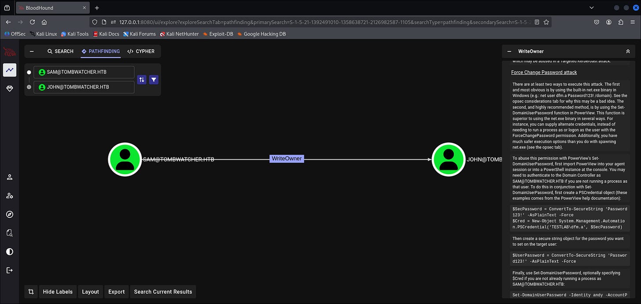Select the BloodHound browser tab
The height and width of the screenshot is (304, 641).
(53, 8)
